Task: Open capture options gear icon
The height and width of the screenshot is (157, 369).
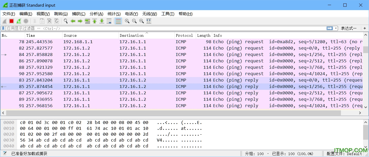Action: point(26,21)
